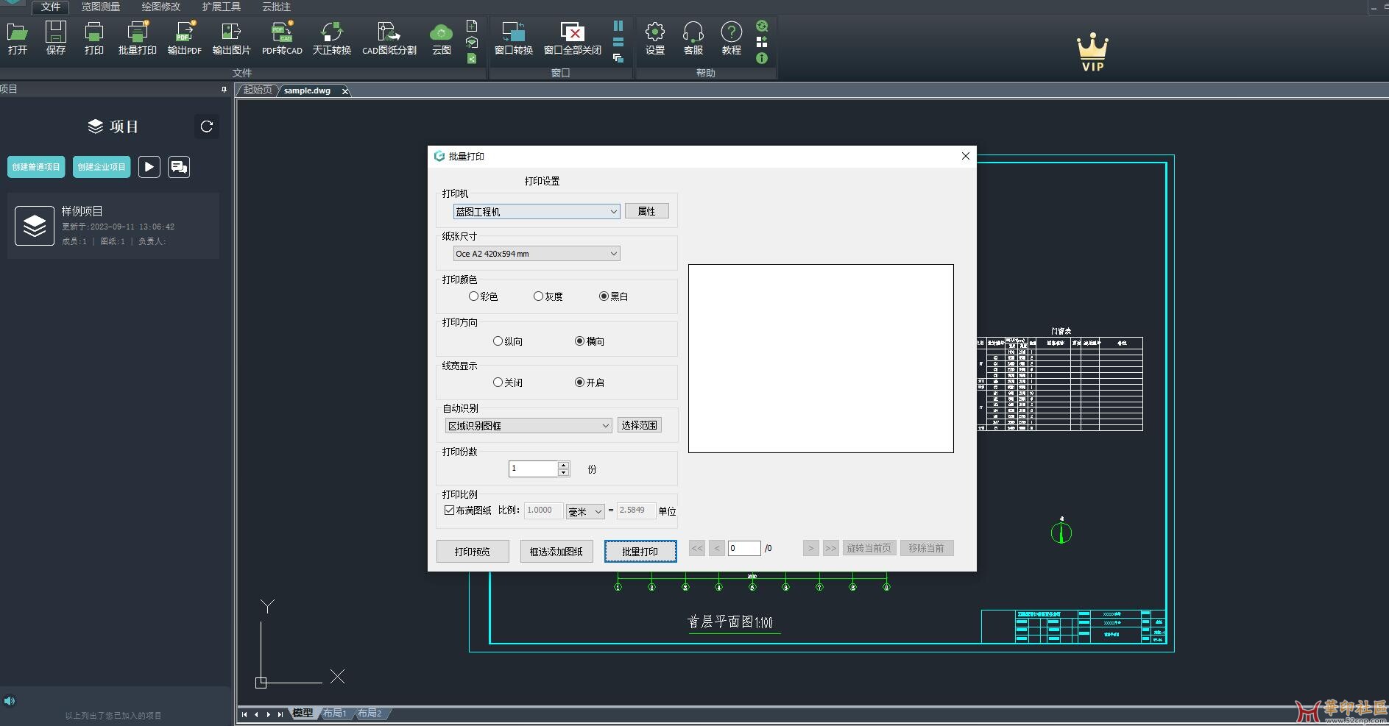Click 选择范围 to pick a region
The width and height of the screenshot is (1389, 726).
[639, 424]
